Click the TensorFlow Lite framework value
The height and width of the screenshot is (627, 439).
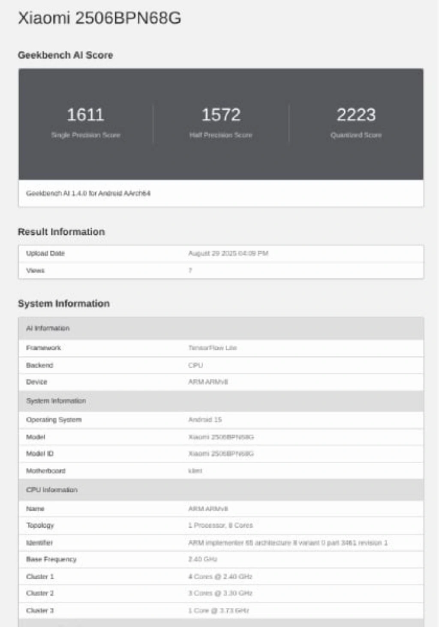point(213,348)
